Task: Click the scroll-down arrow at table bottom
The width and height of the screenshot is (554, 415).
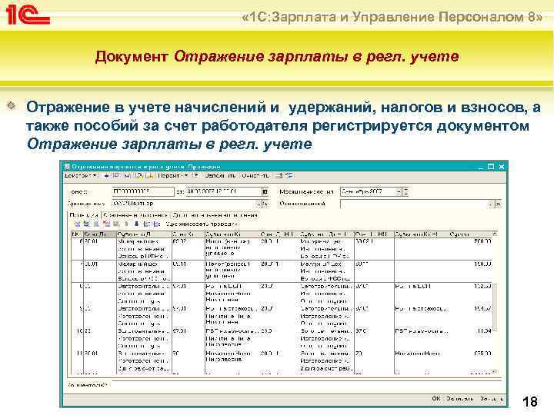Action: (x=496, y=372)
